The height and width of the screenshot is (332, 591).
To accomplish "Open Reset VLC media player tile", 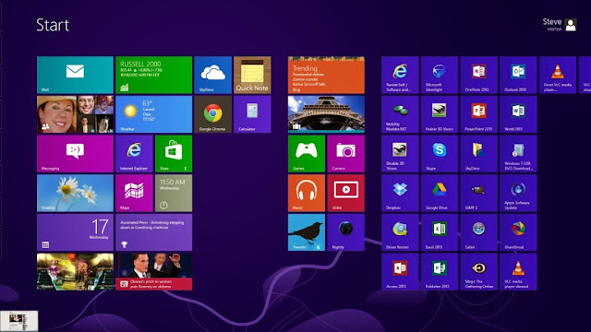I will pos(558,75).
